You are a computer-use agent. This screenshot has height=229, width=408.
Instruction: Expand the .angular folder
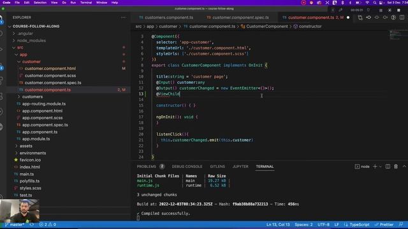[25, 34]
